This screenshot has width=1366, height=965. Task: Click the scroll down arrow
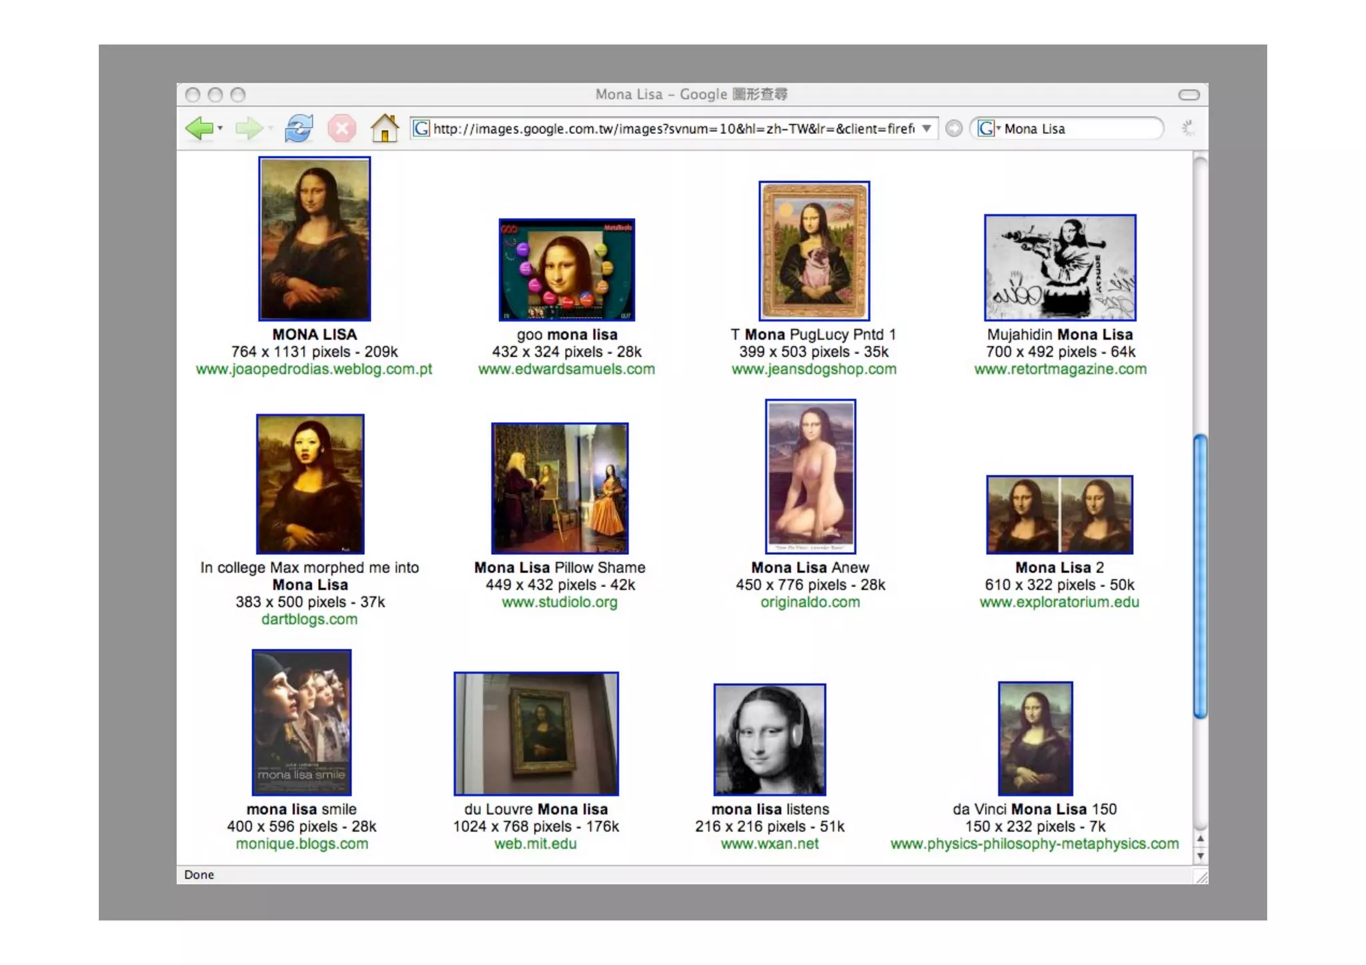[x=1200, y=856]
